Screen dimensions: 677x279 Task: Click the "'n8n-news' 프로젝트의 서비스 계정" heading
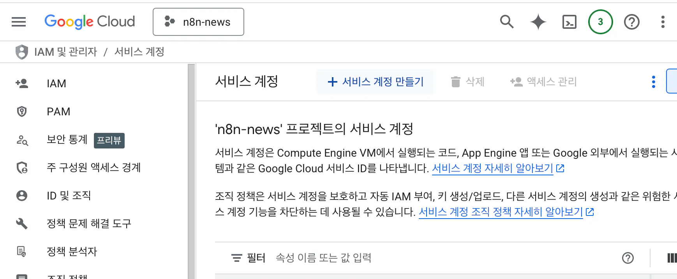tap(314, 129)
